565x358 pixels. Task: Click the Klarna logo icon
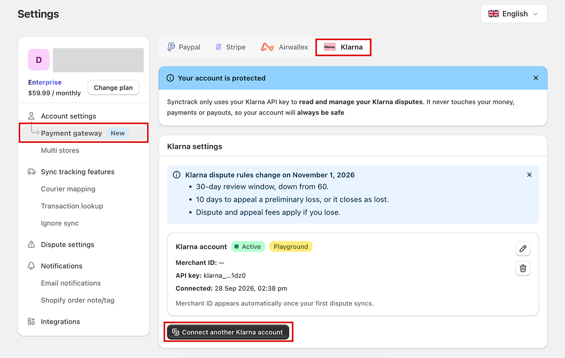329,47
